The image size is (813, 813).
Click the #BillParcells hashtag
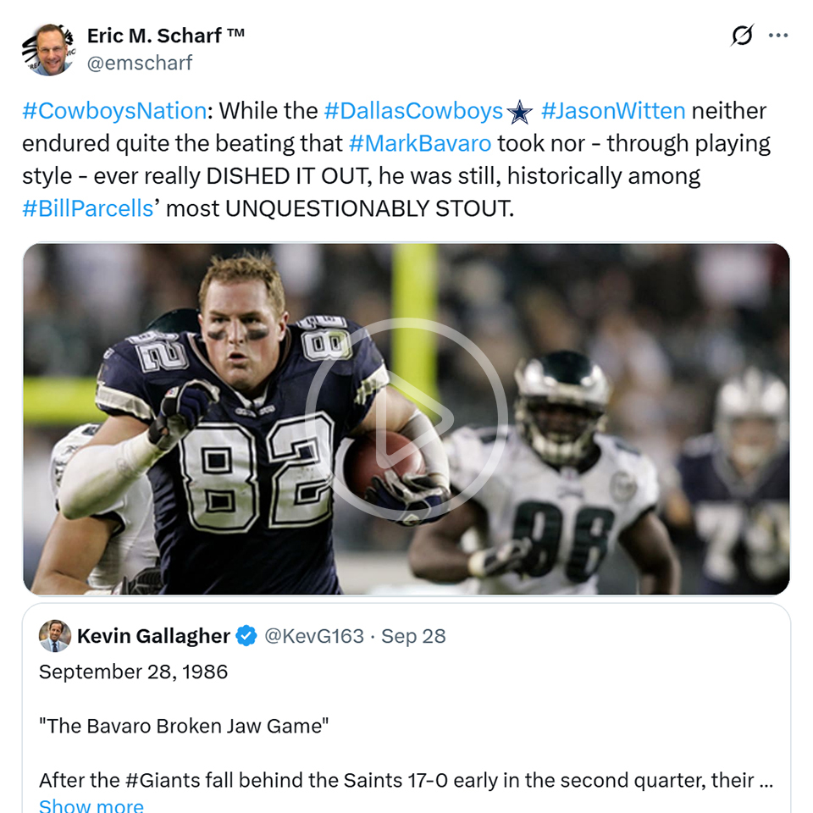(88, 208)
